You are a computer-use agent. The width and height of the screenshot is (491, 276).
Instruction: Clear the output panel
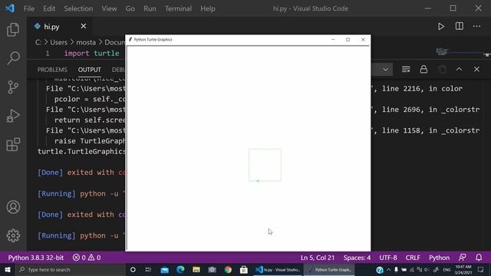point(406,69)
